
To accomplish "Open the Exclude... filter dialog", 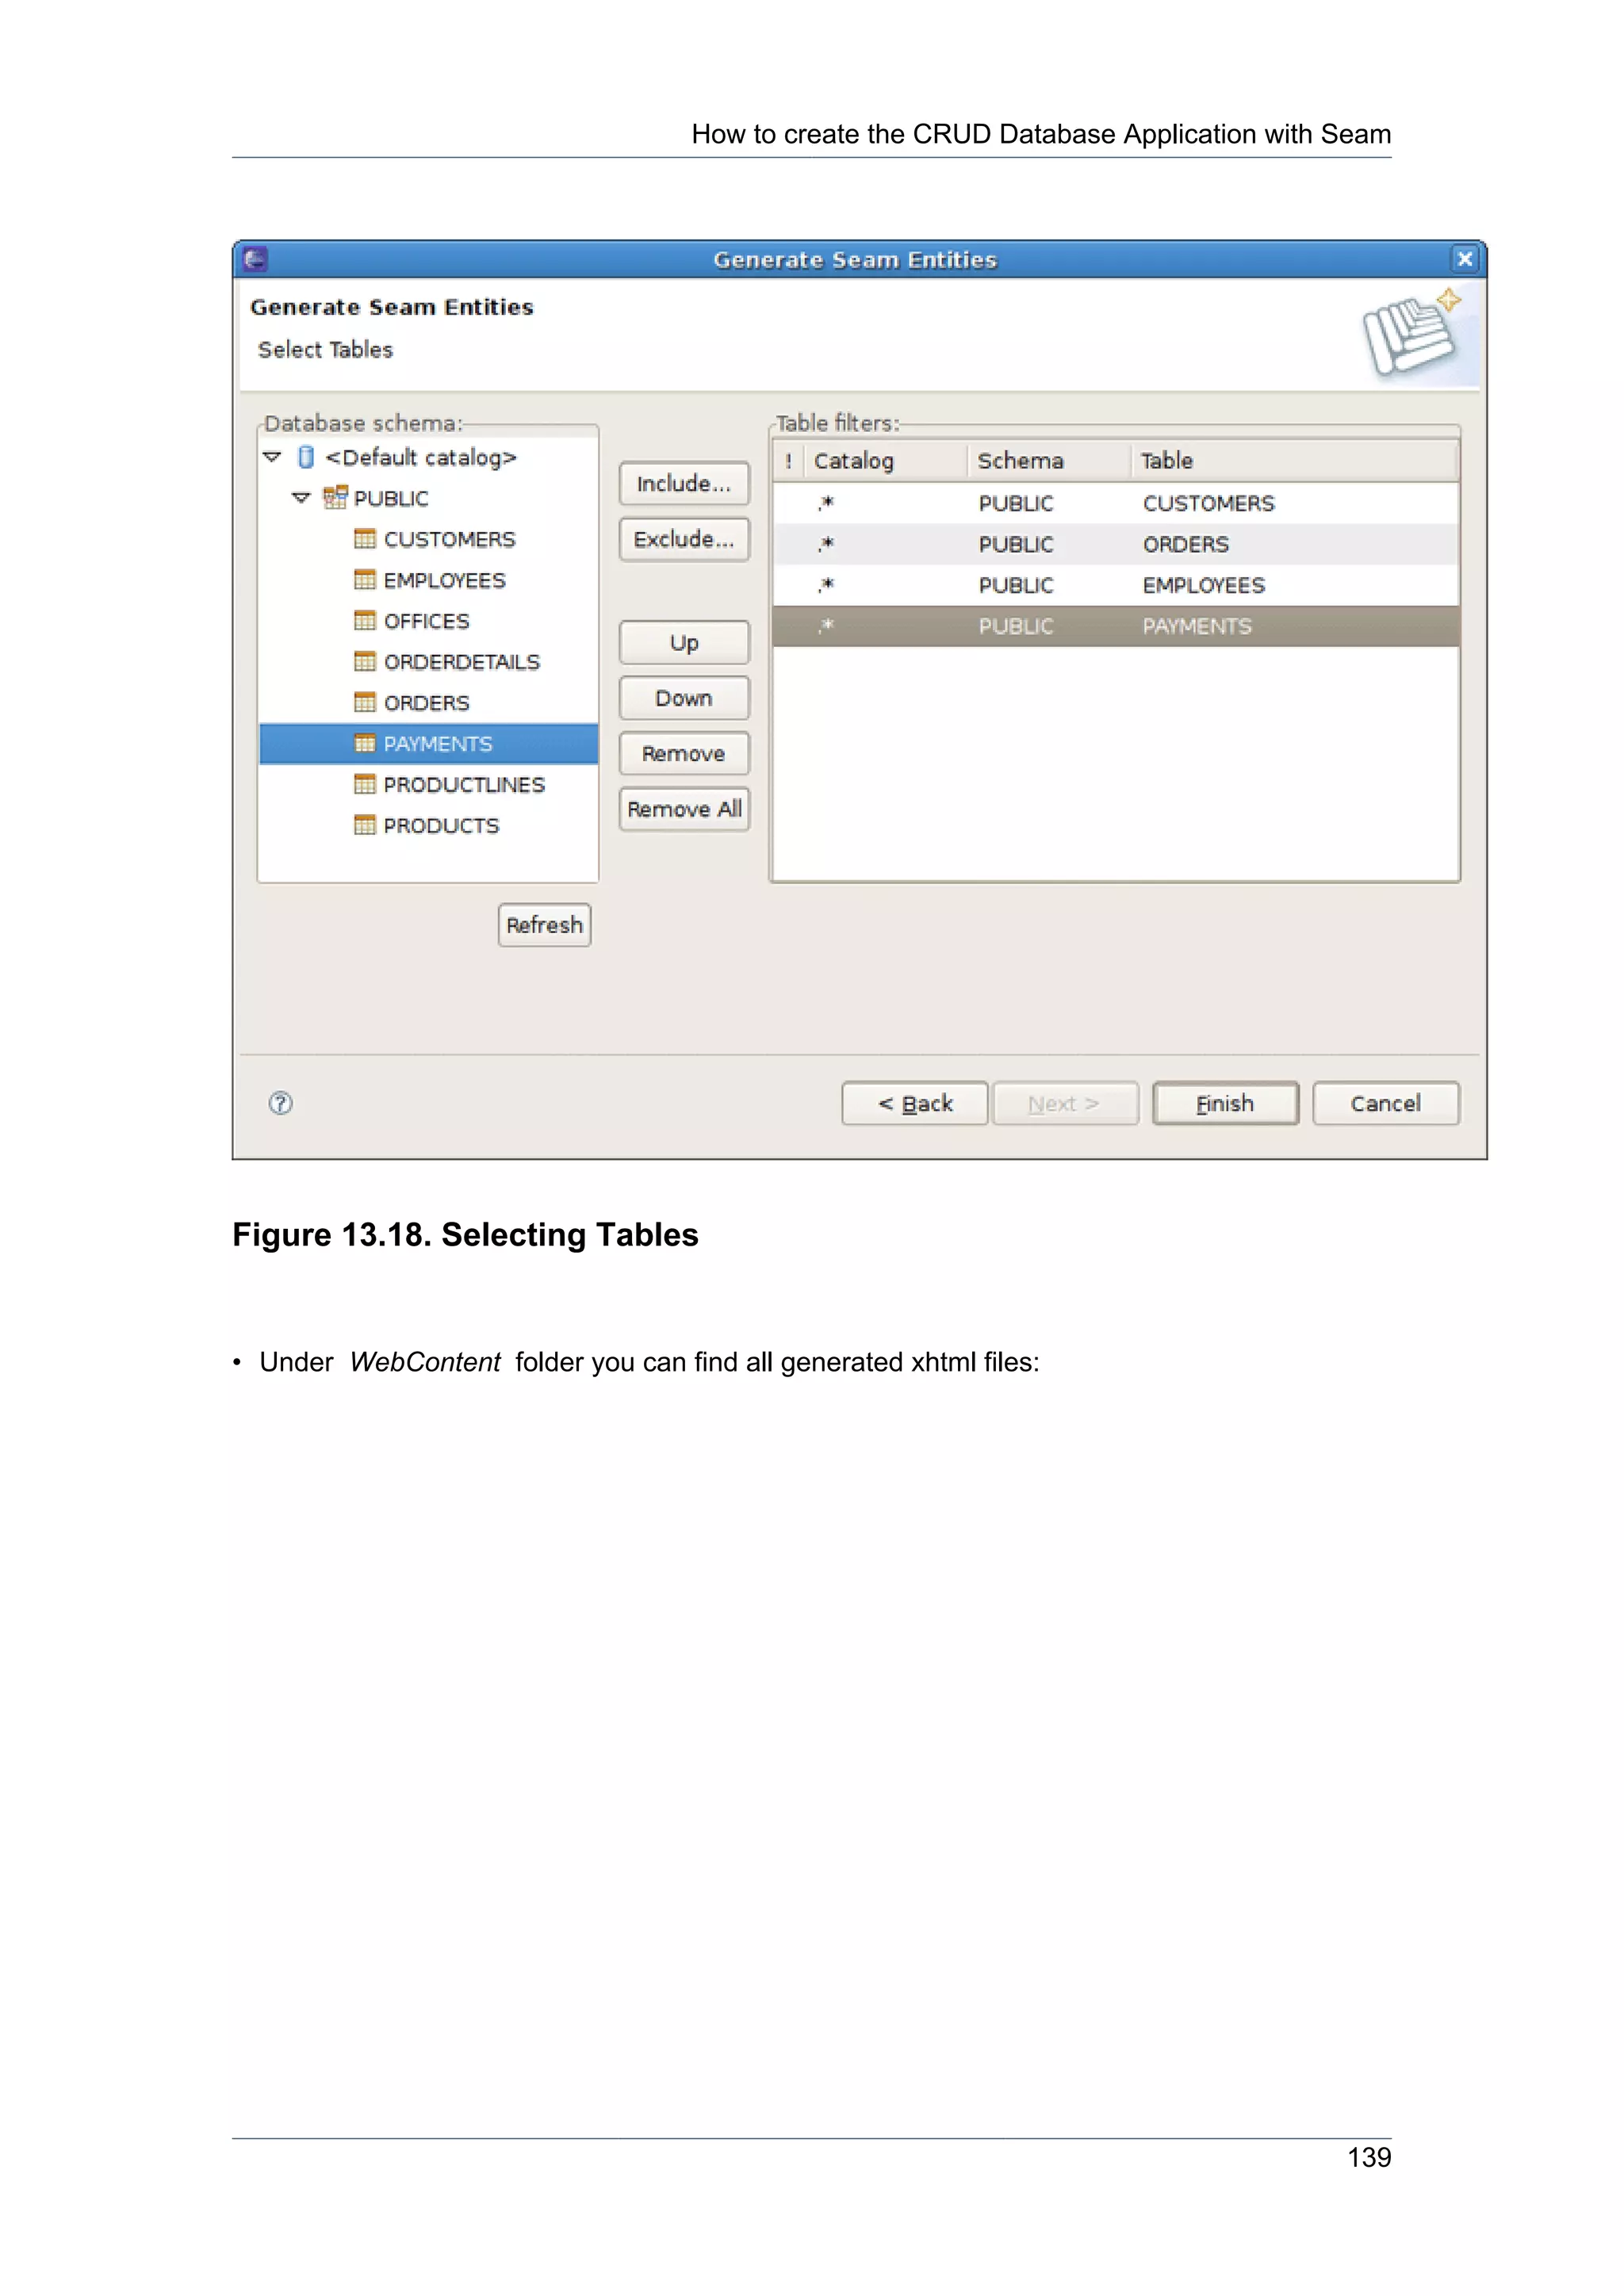I will pos(684,540).
